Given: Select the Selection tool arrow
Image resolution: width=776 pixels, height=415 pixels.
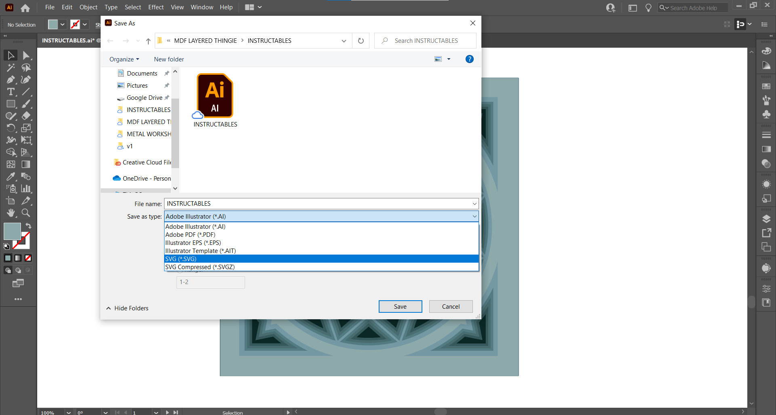Looking at the screenshot, I should point(11,55).
